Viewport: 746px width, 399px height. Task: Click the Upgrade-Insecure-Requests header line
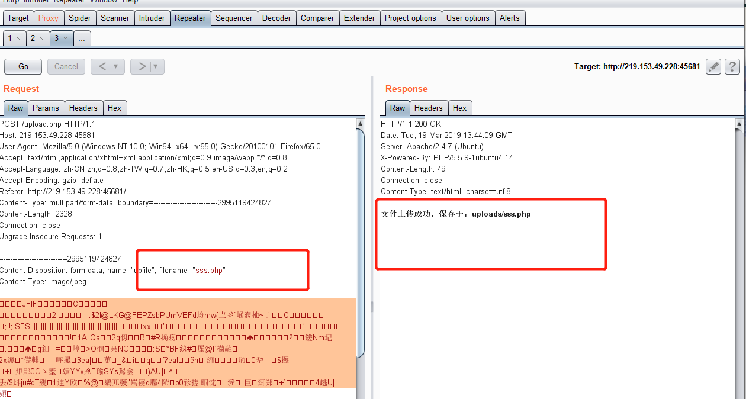51,236
